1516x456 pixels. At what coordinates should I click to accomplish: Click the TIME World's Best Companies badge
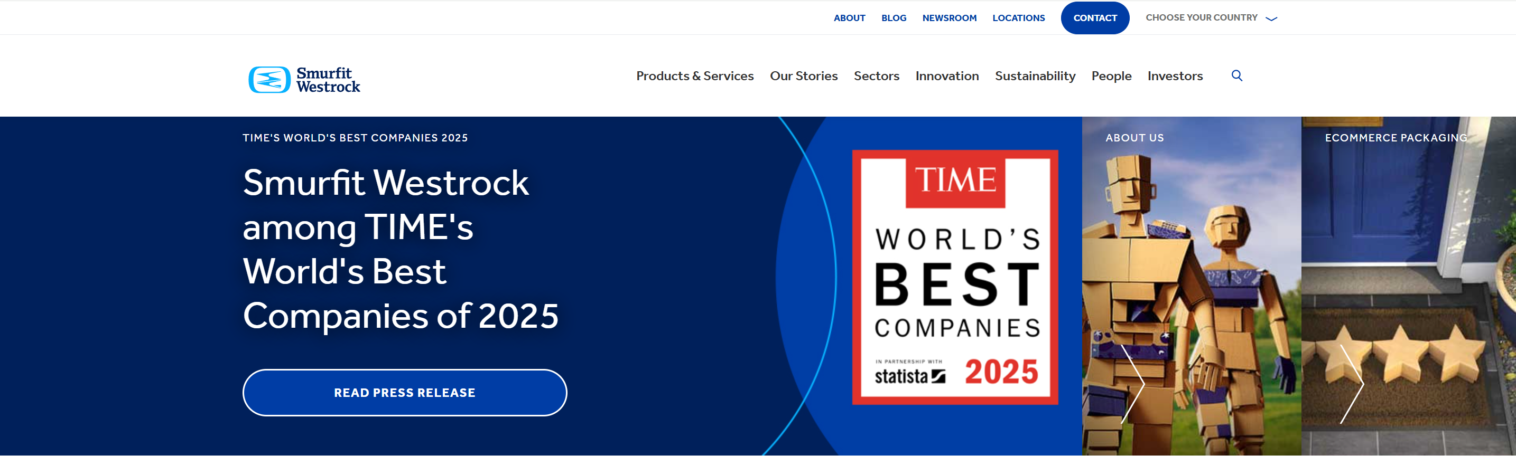point(954,277)
